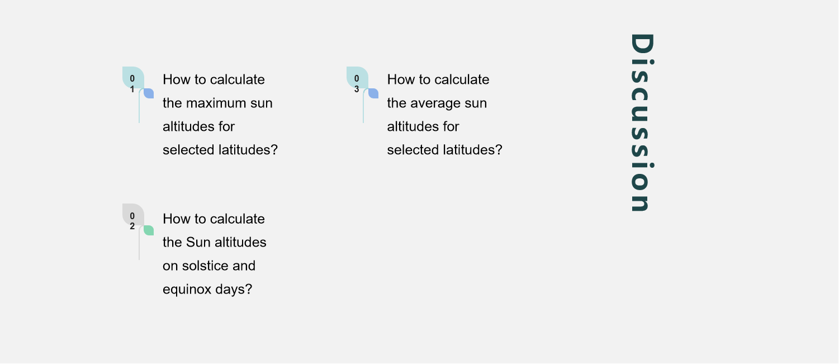Click the teal leaf icon numbered 01

[132, 77]
